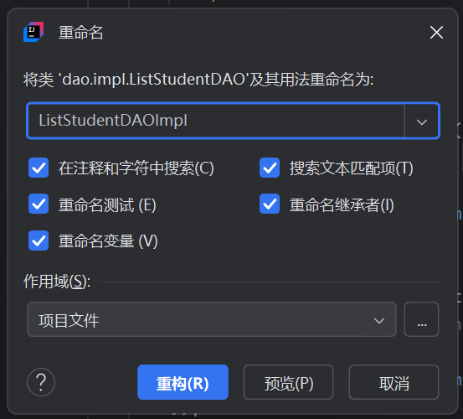
Task: Click the chevron in the 作用域 combo box
Action: point(378,320)
